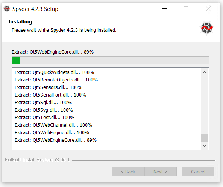The width and height of the screenshot is (223, 187).
Task: Click the Spyder logo in the title bar
Action: coord(7,9)
